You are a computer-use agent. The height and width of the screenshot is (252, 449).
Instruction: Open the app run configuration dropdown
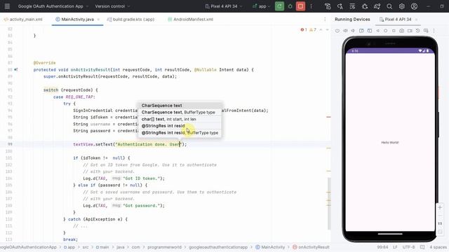click(x=261, y=6)
